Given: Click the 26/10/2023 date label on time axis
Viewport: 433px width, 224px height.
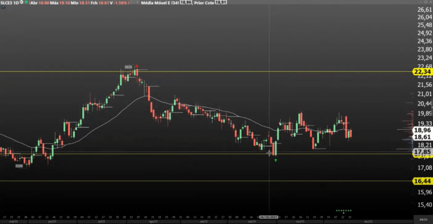Looking at the screenshot, I should 269,217.
